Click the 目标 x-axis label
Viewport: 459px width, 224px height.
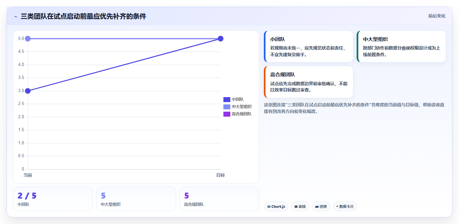pos(221,175)
